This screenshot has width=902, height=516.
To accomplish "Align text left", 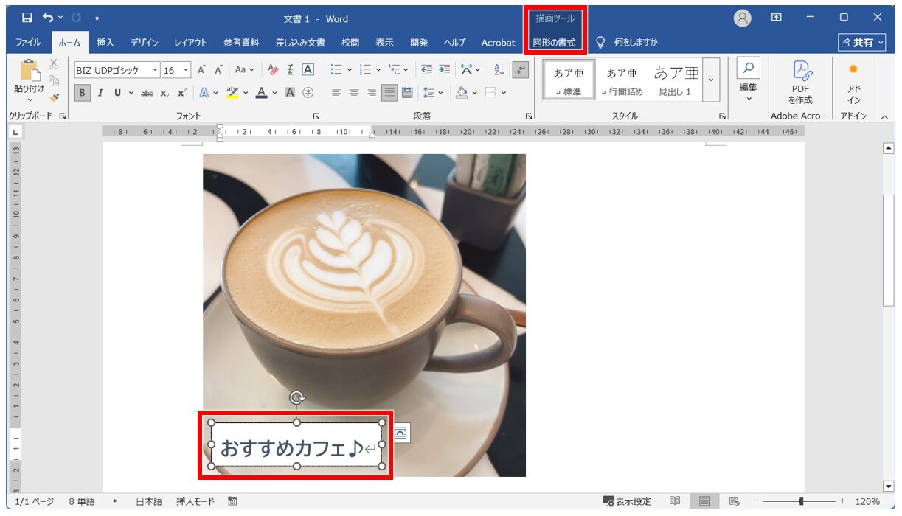I will 336,93.
